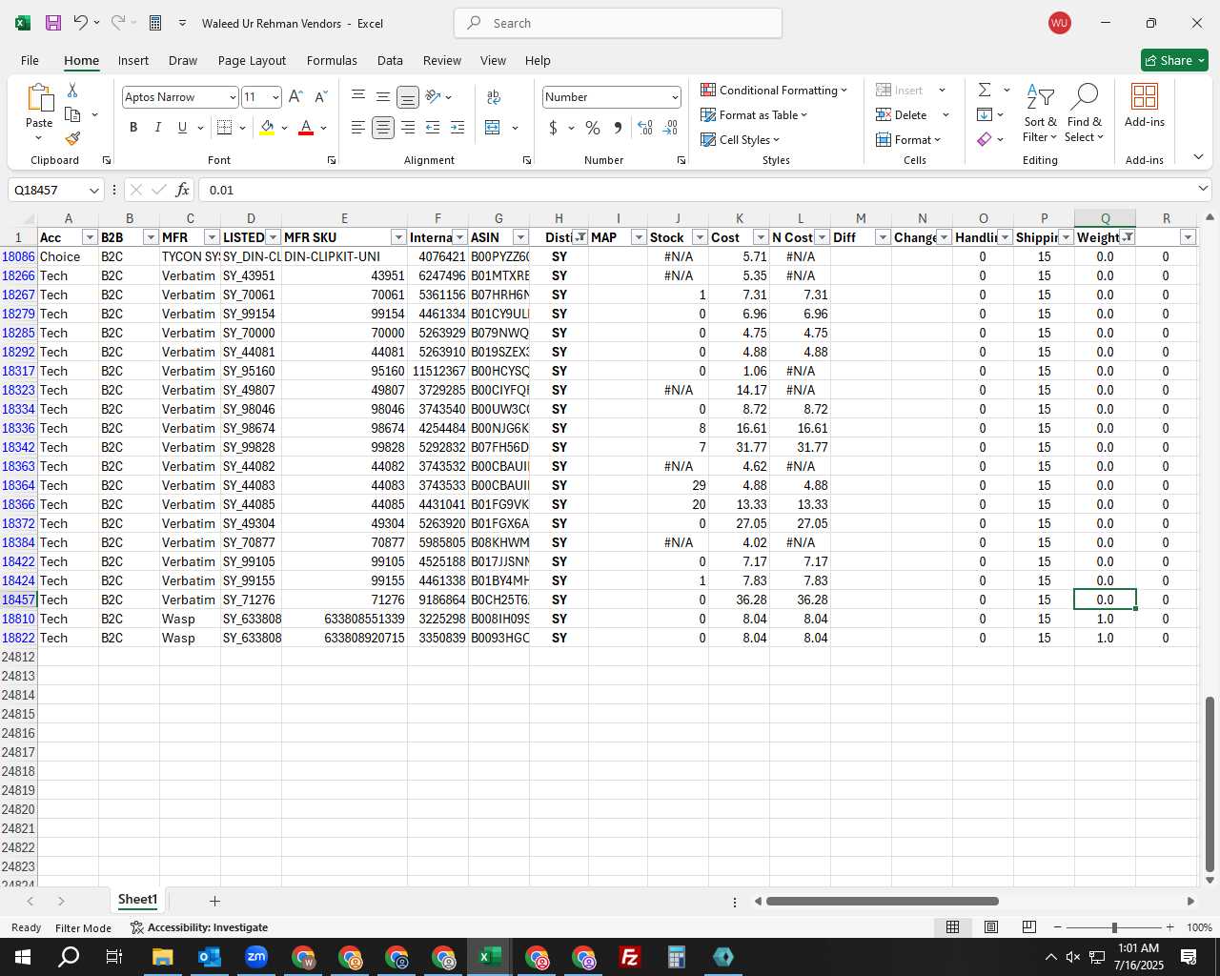The image size is (1220, 976).
Task: Click the Percent Style icon
Action: 593,128
